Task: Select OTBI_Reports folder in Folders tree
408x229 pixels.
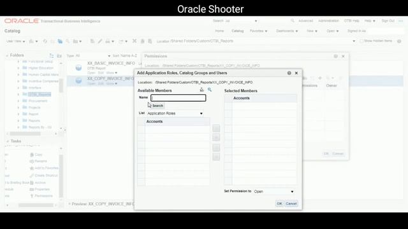Action: pos(40,94)
